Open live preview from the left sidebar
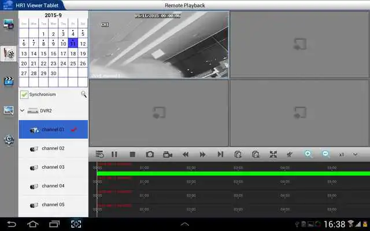Screen dimensions: 370x231 (9, 24)
